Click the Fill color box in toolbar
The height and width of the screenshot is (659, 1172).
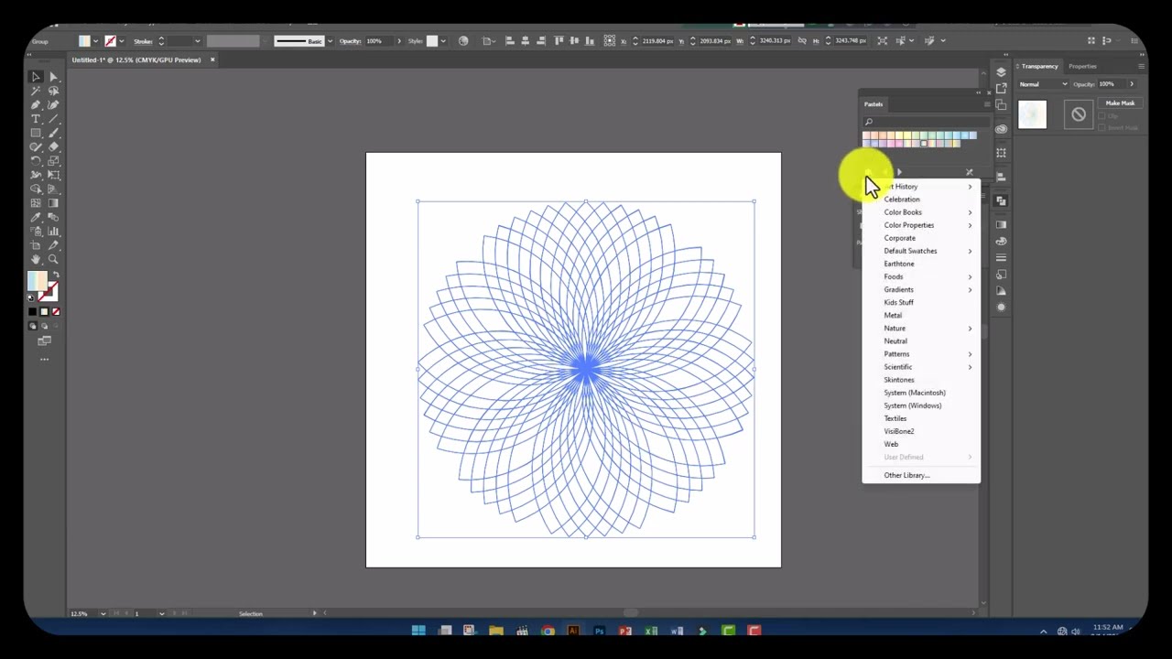(37, 281)
